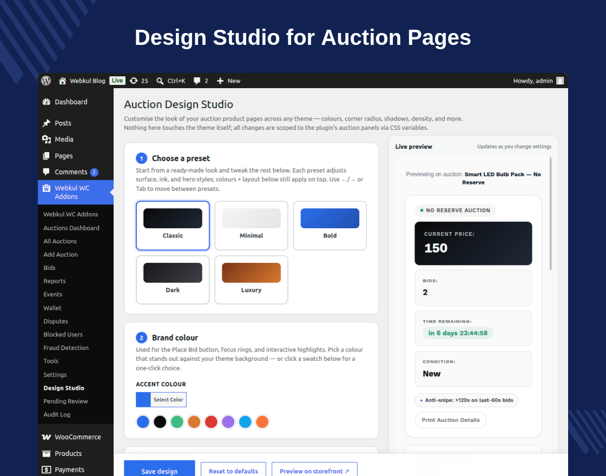
Task: Click the Ctrl+K search label
Action: pos(176,81)
